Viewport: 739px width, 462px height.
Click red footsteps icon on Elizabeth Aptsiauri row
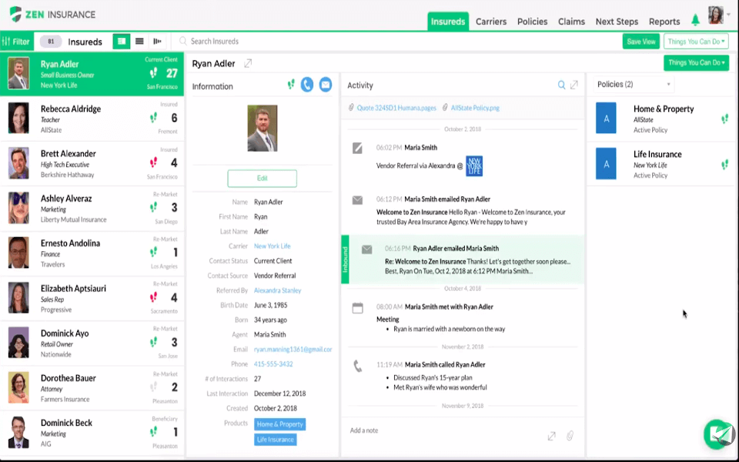pyautogui.click(x=154, y=297)
